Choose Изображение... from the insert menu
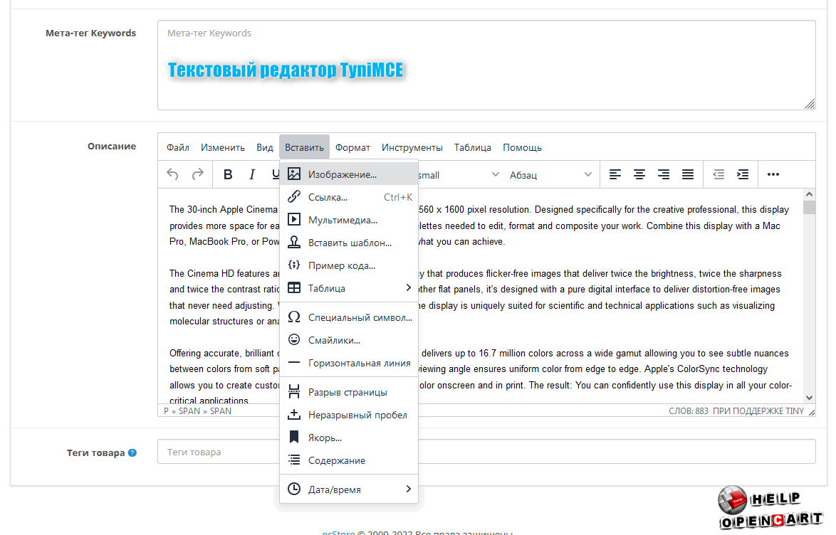 tap(342, 174)
